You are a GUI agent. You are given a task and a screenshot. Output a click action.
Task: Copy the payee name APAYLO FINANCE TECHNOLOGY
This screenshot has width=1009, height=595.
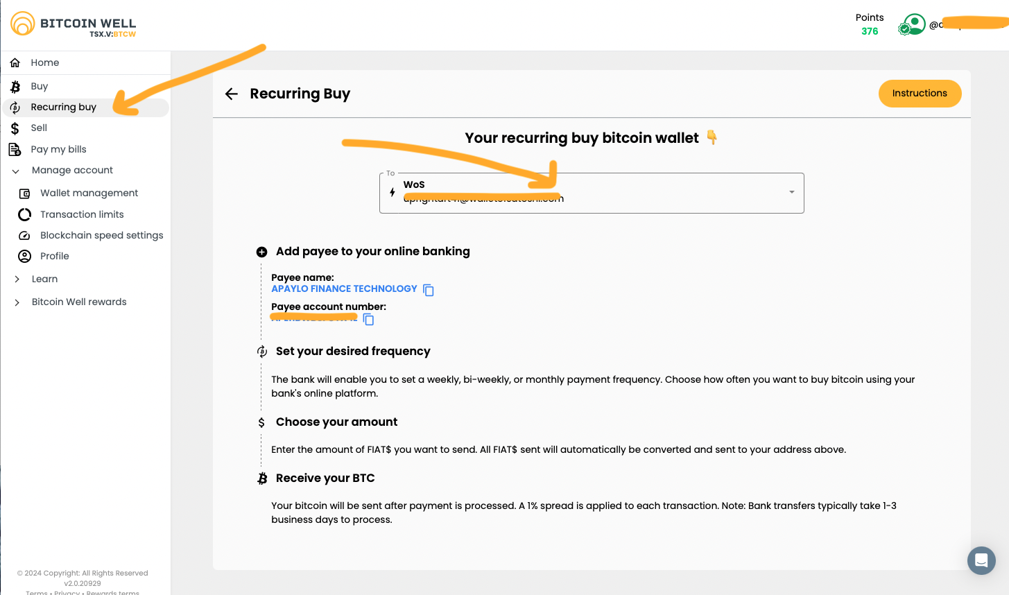pyautogui.click(x=429, y=290)
